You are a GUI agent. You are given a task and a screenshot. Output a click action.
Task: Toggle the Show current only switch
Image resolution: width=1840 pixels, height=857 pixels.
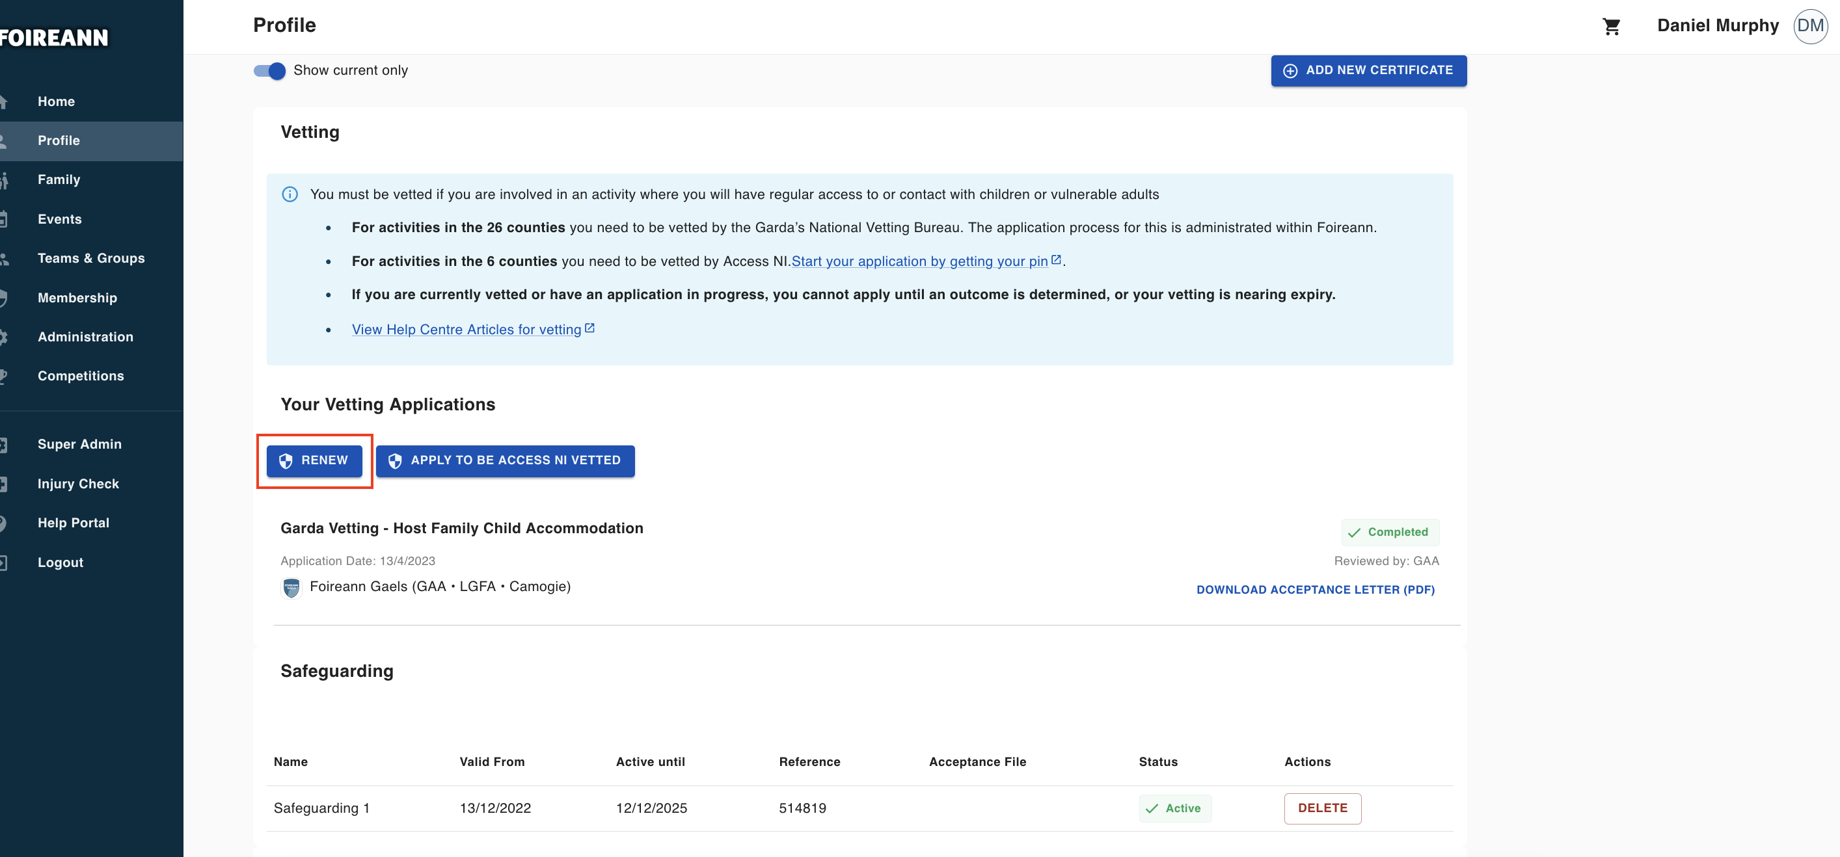pos(270,71)
